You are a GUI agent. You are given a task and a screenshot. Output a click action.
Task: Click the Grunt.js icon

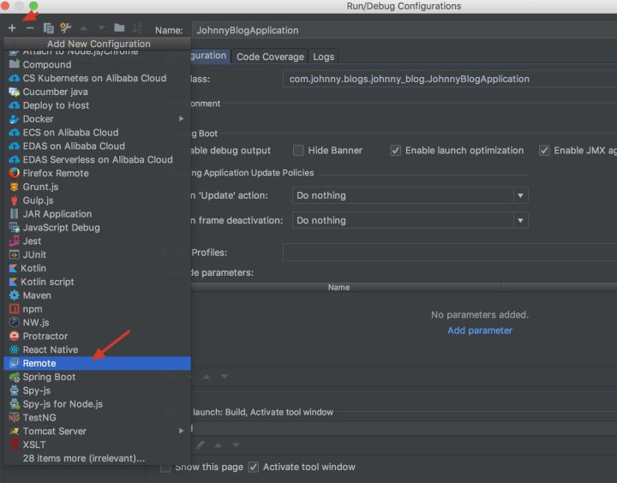[15, 187]
